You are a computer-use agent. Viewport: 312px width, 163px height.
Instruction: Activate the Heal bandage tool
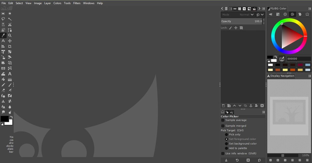tap(10, 101)
